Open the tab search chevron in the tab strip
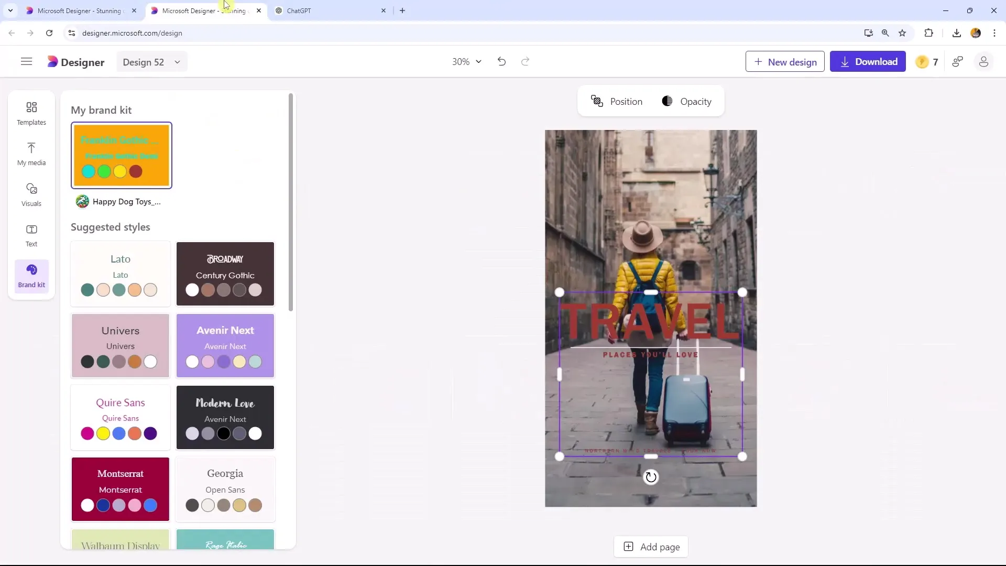This screenshot has height=566, width=1006. [x=10, y=10]
